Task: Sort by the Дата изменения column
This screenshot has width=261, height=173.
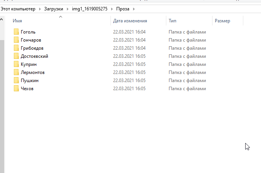Action: coord(130,21)
